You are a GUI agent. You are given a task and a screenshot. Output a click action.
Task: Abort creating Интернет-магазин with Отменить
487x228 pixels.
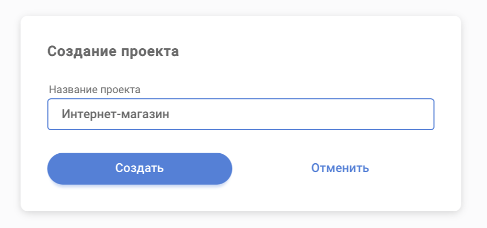[x=340, y=168]
